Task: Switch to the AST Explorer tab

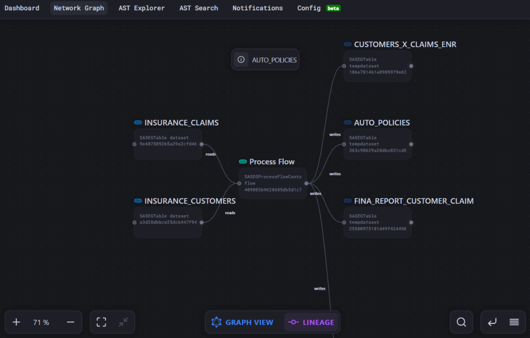Action: pos(142,8)
